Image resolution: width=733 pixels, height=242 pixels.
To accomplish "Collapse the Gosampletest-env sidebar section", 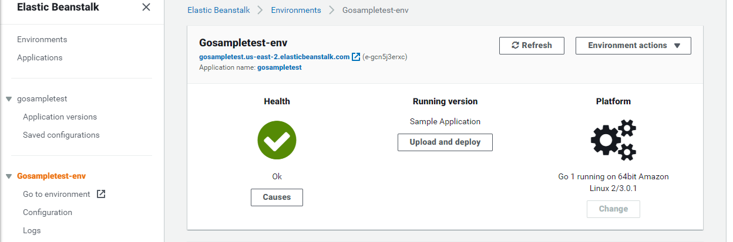I will click(9, 176).
